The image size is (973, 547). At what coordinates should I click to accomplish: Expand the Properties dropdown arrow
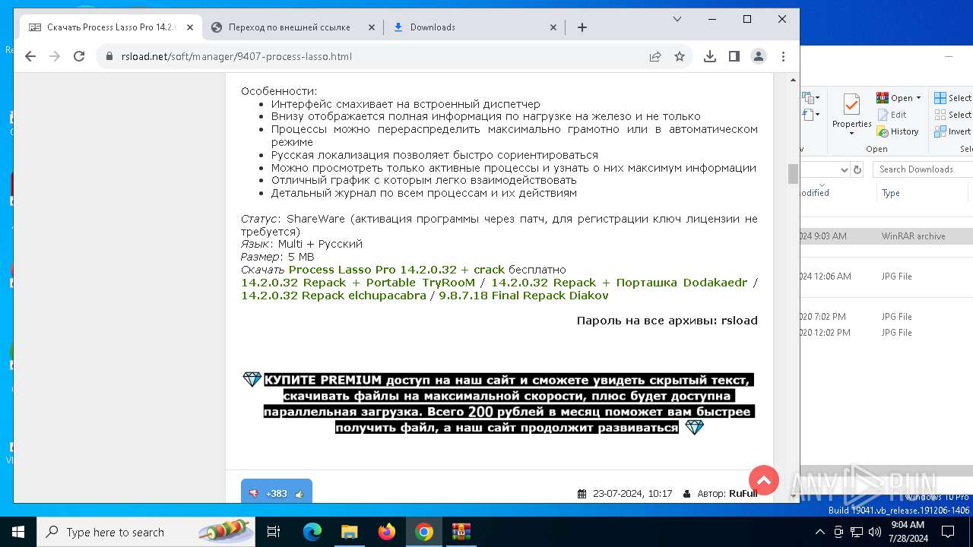(851, 134)
